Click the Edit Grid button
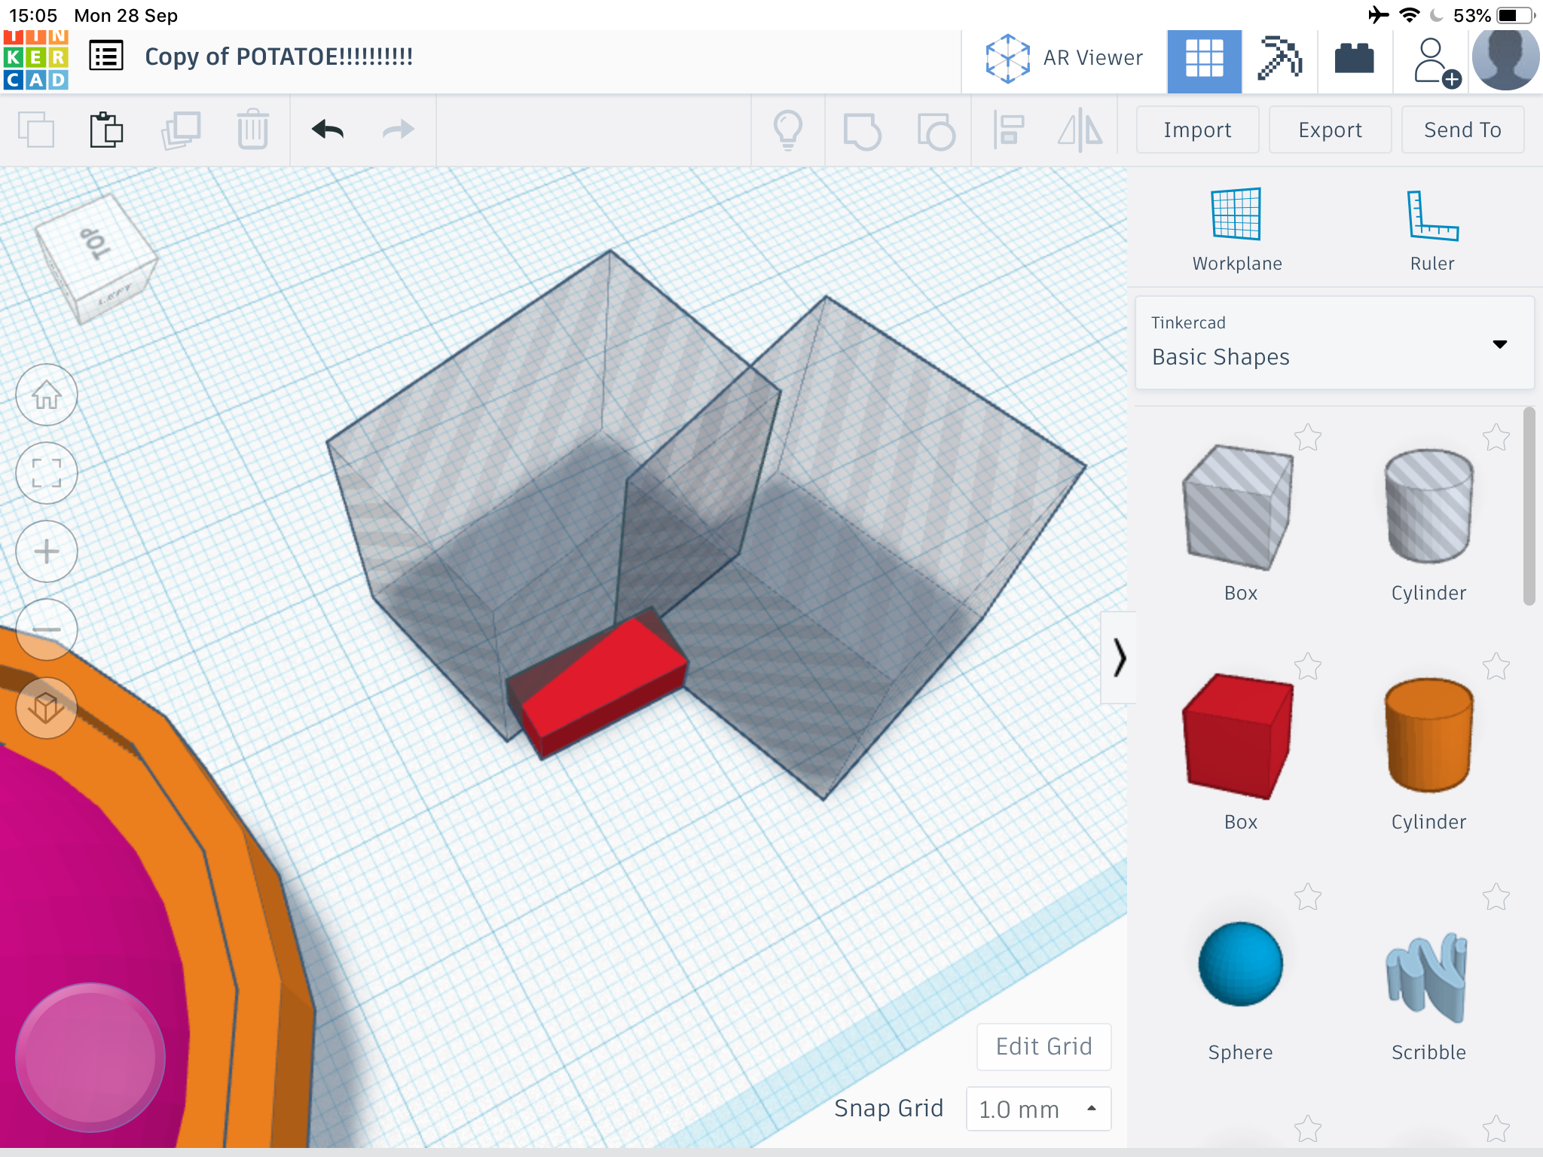Image resolution: width=1543 pixels, height=1157 pixels. [1043, 1046]
